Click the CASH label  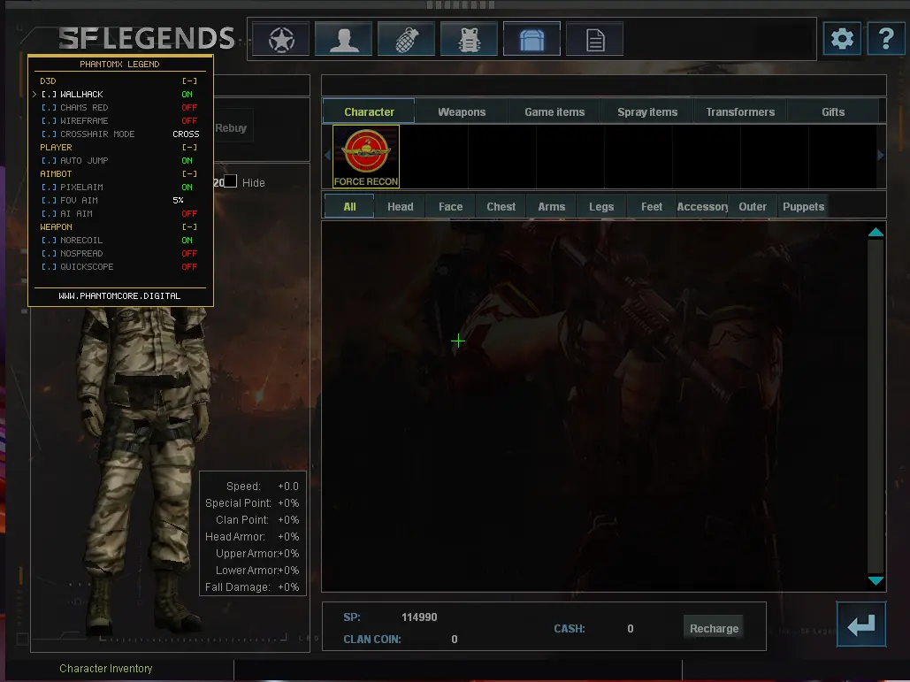(570, 629)
